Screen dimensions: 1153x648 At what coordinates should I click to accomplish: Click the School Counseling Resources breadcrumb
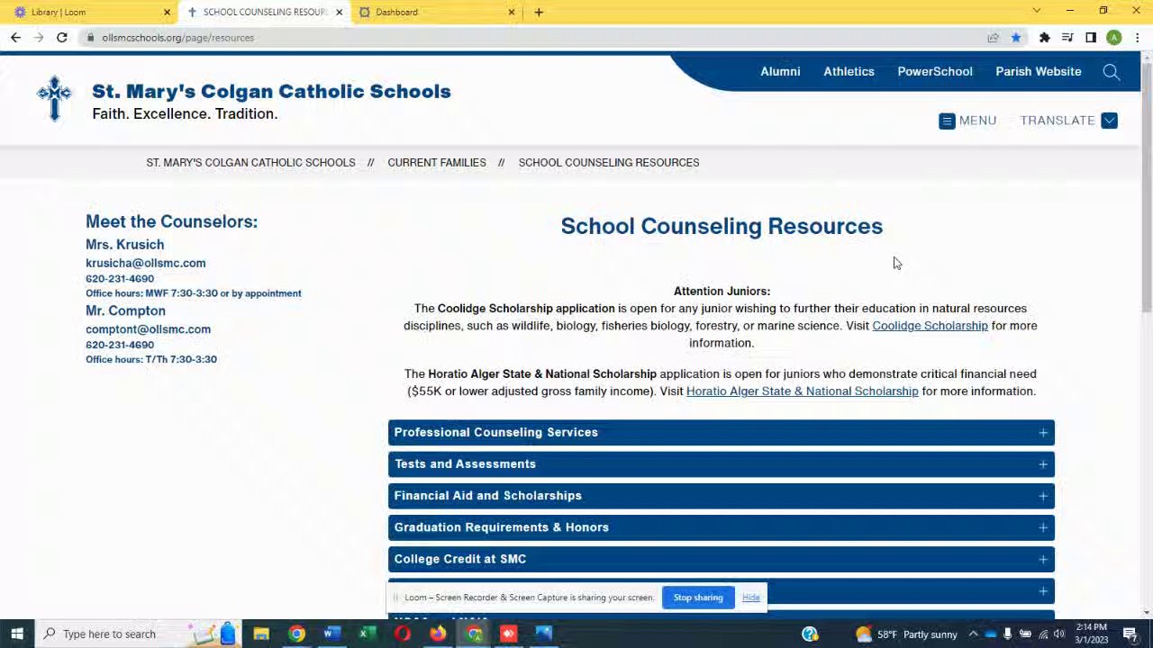pyautogui.click(x=609, y=163)
